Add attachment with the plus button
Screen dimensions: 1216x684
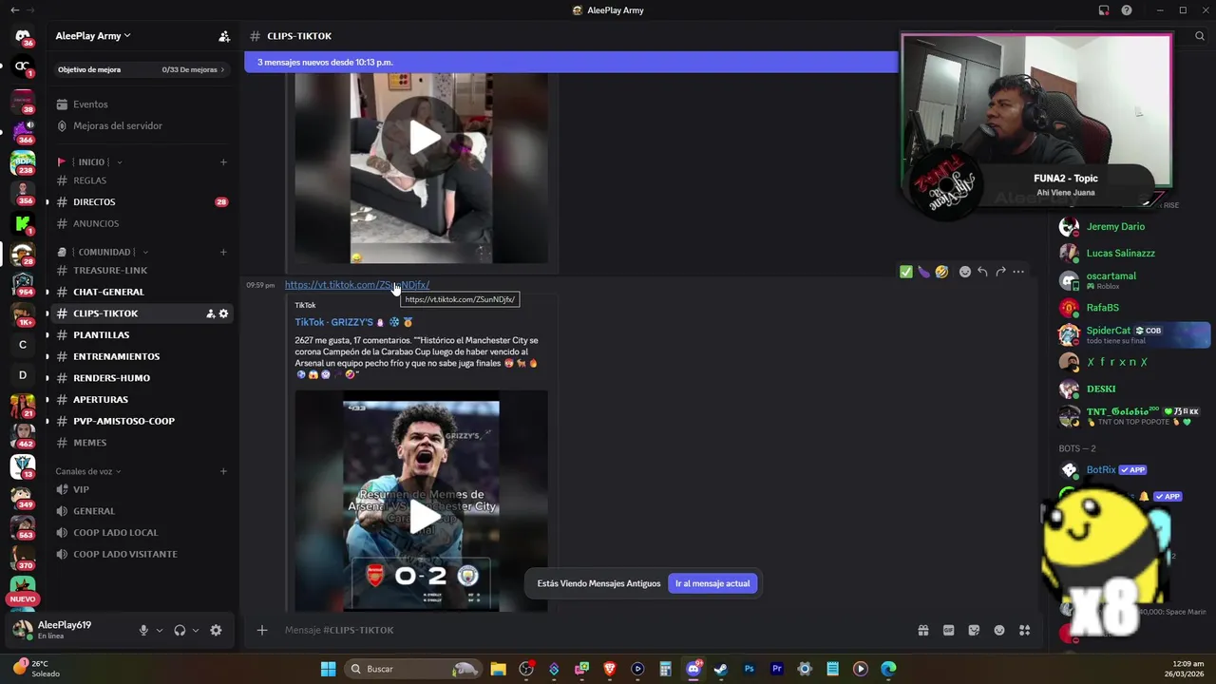point(262,630)
